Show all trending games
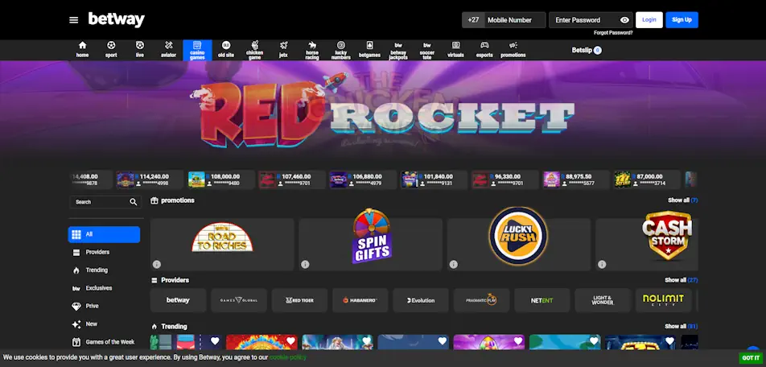The width and height of the screenshot is (766, 367). 681,326
